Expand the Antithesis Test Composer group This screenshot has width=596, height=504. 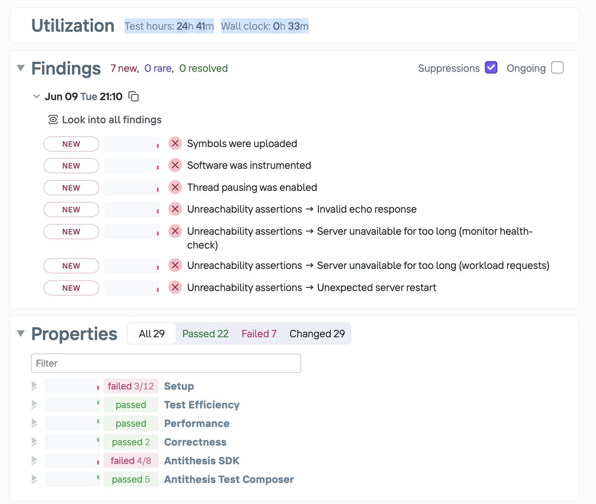click(34, 479)
